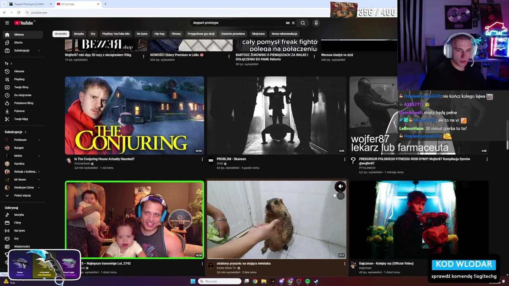The image size is (509, 286).
Task: Select the Fitness filter chip
Action: (176, 34)
